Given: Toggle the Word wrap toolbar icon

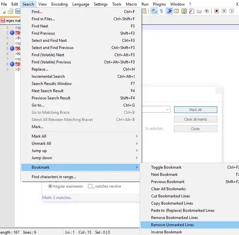Looking at the screenshot, I should coord(154,11).
